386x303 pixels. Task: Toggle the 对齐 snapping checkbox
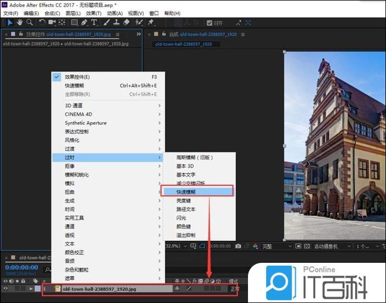pyautogui.click(x=209, y=23)
